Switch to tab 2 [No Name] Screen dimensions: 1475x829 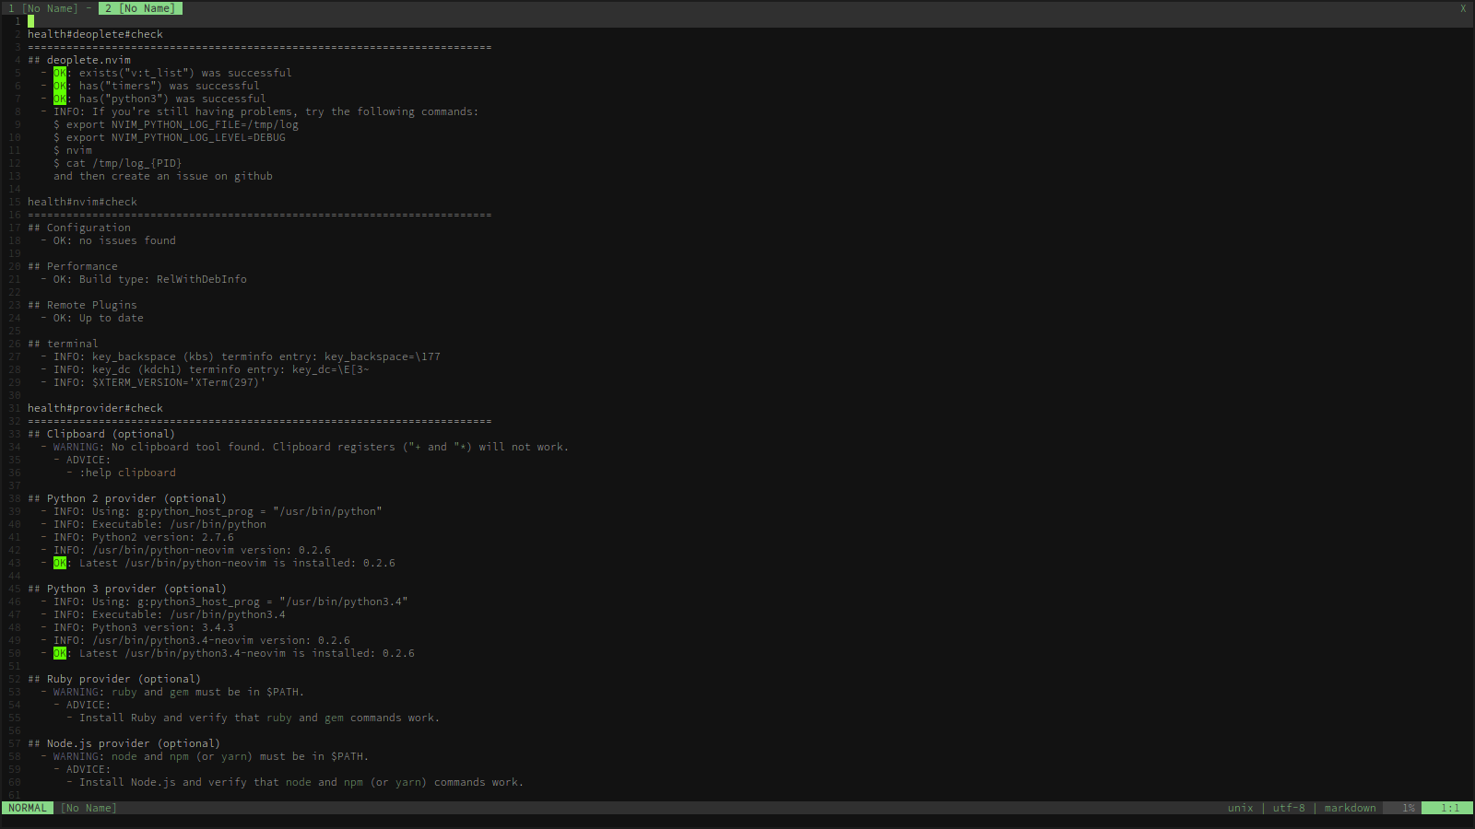[x=140, y=8]
